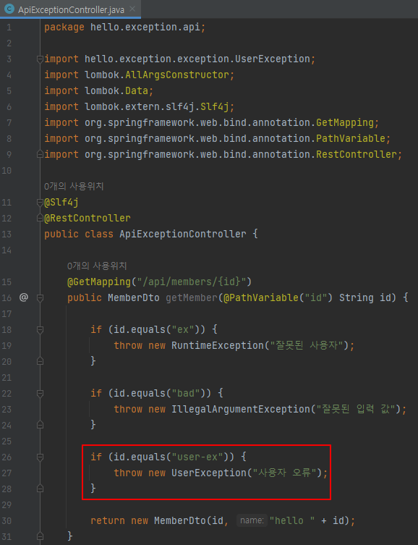Click fold end marker on line 24
Image resolution: width=418 pixels, height=545 pixels.
[40, 425]
